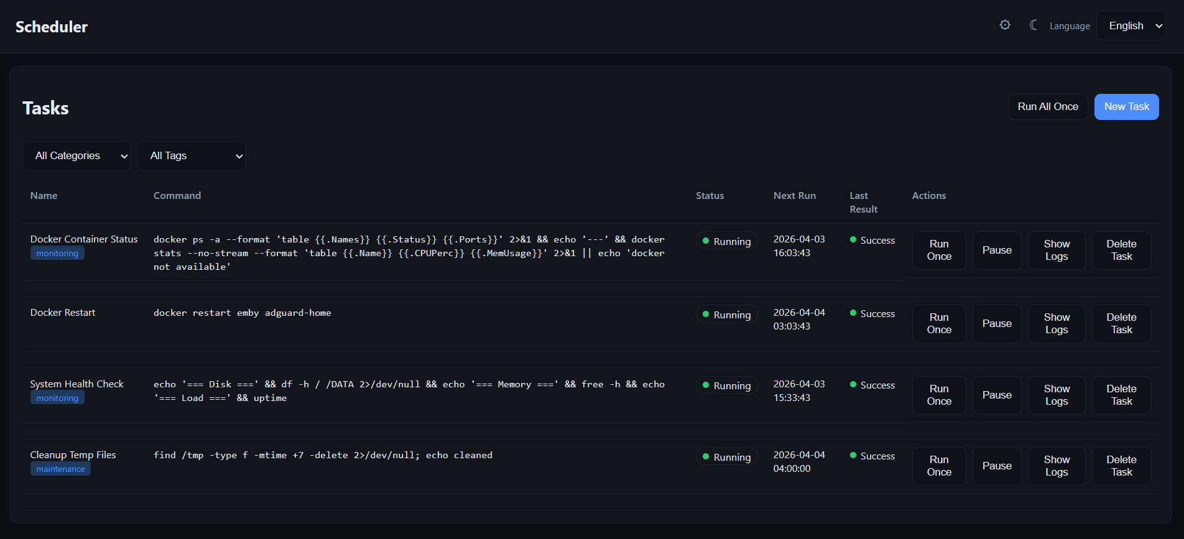Image resolution: width=1184 pixels, height=539 pixels.
Task: Click the Scheduler title in header
Action: (52, 27)
